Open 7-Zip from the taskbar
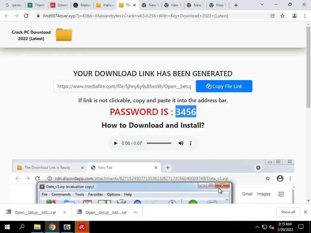 (x=67, y=227)
